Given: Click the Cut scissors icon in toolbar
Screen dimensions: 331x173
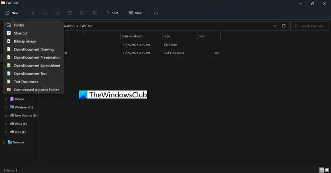Looking at the screenshot, I should [33, 13].
